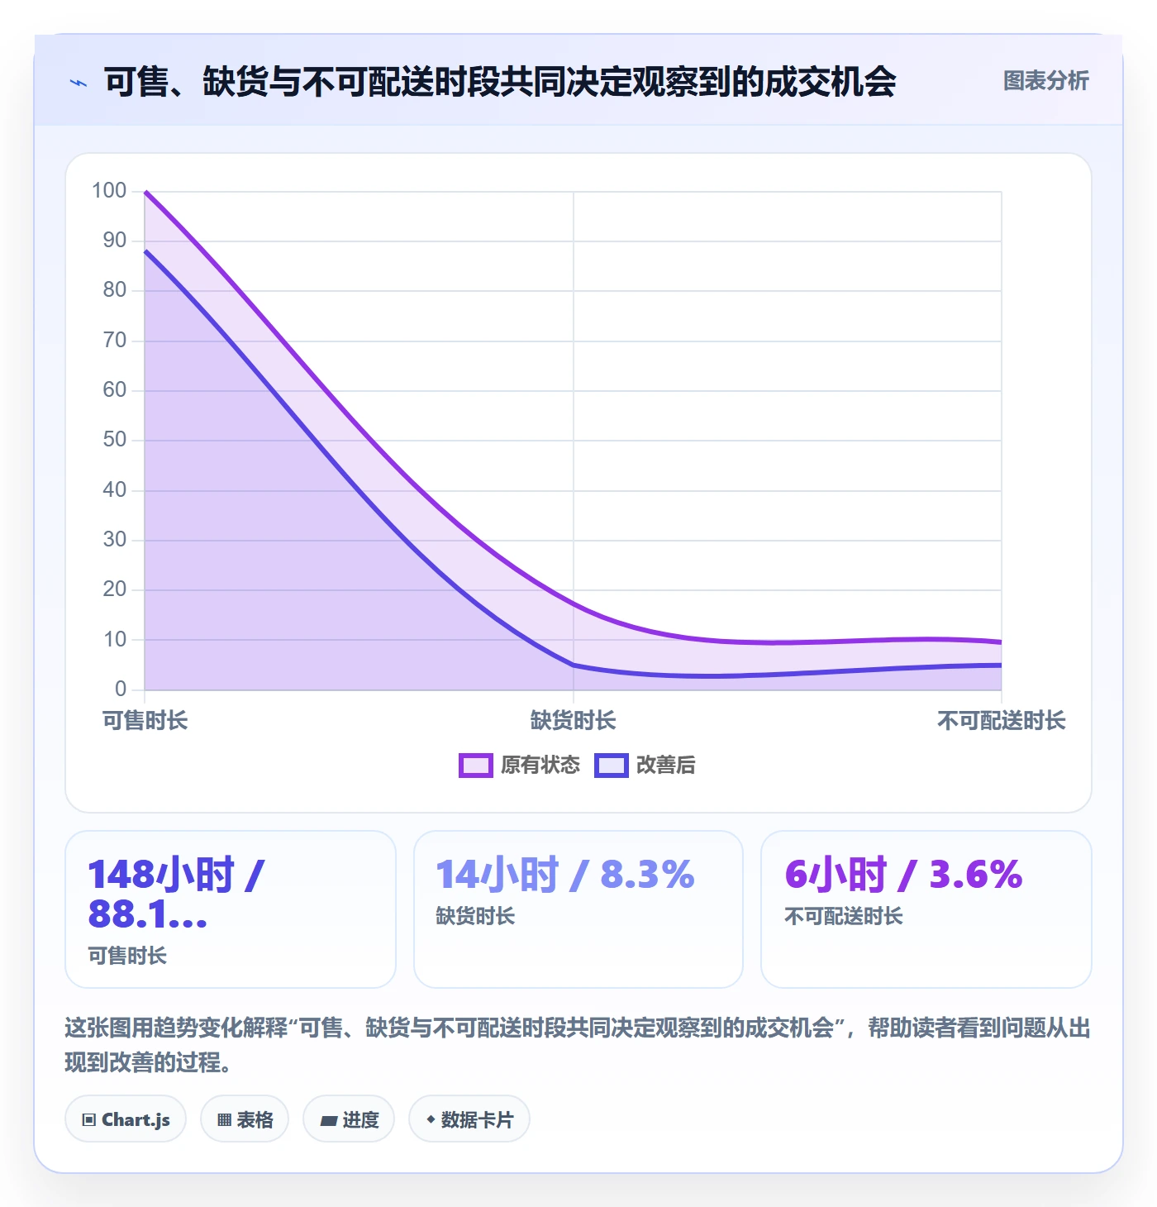Click the 0 y-axis tick label
This screenshot has width=1157, height=1207.
coord(121,689)
